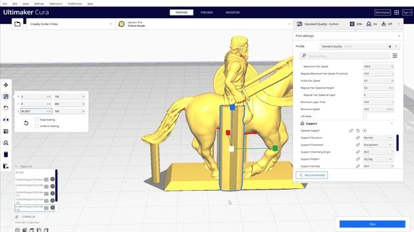Image resolution: width=414 pixels, height=232 pixels.
Task: Open the file folder icon
Action: pyautogui.click(x=17, y=24)
